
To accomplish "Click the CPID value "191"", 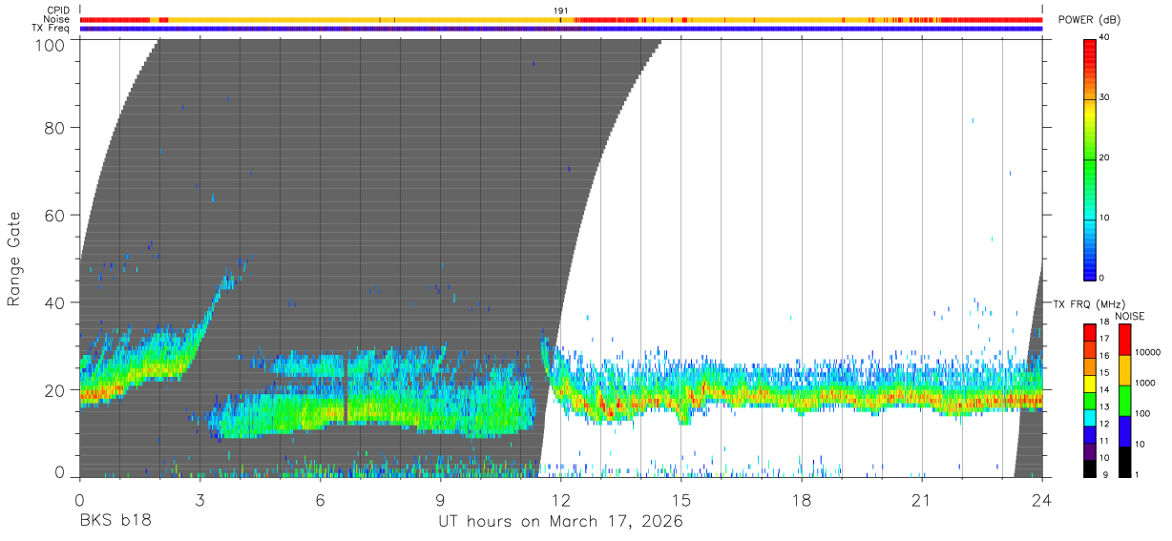I will pyautogui.click(x=561, y=10).
